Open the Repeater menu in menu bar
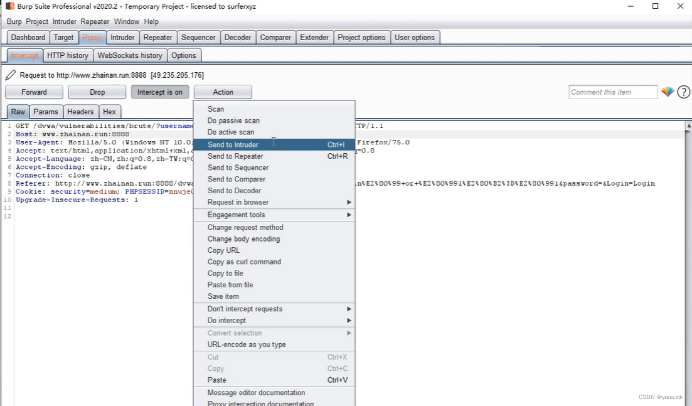The image size is (692, 406). pyautogui.click(x=95, y=21)
